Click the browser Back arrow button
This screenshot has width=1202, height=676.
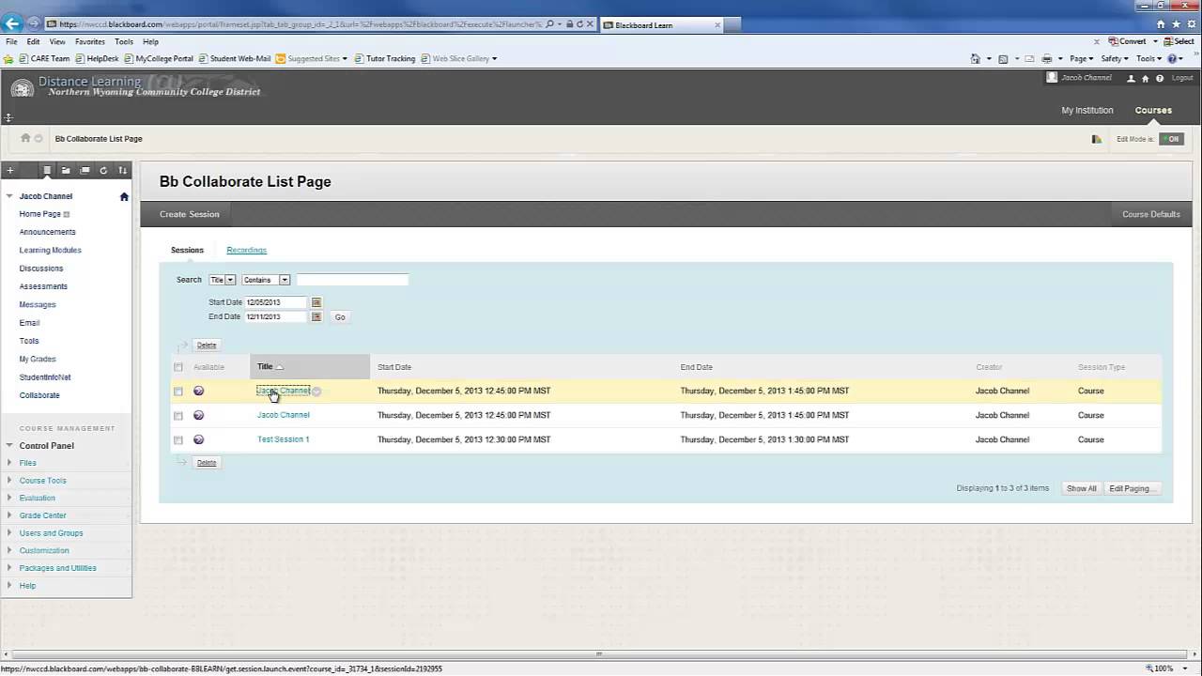13,23
